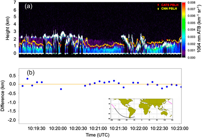Click height tick label 1

click(15, 46)
